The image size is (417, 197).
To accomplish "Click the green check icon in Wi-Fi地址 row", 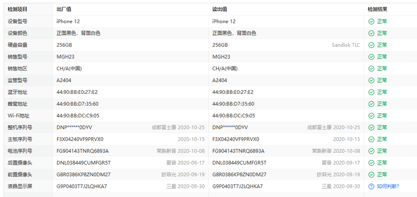I will tap(371, 116).
